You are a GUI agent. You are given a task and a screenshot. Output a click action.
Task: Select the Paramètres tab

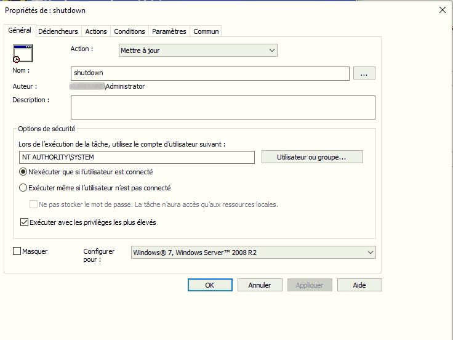click(x=169, y=31)
